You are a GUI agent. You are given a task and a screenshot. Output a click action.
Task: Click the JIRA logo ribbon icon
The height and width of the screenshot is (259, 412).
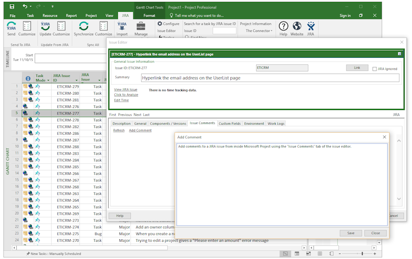click(x=311, y=26)
